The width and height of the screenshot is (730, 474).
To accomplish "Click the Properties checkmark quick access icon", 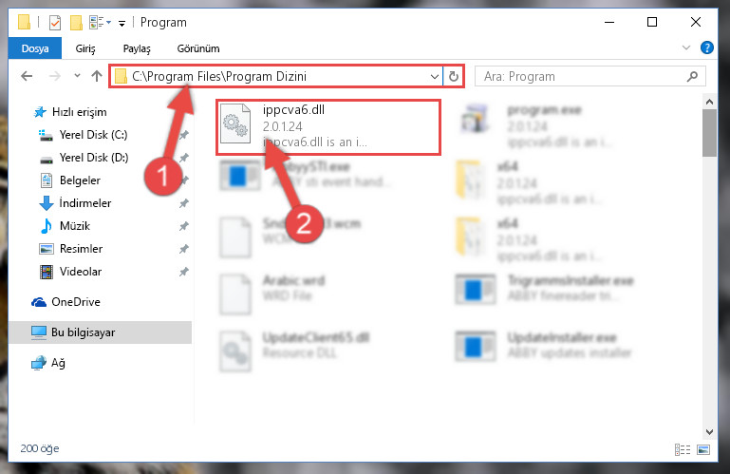I will 55,23.
